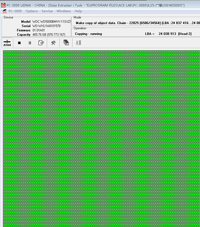
Task: Click the drive model WDC WD5000BMVV text
Action: 51,22
